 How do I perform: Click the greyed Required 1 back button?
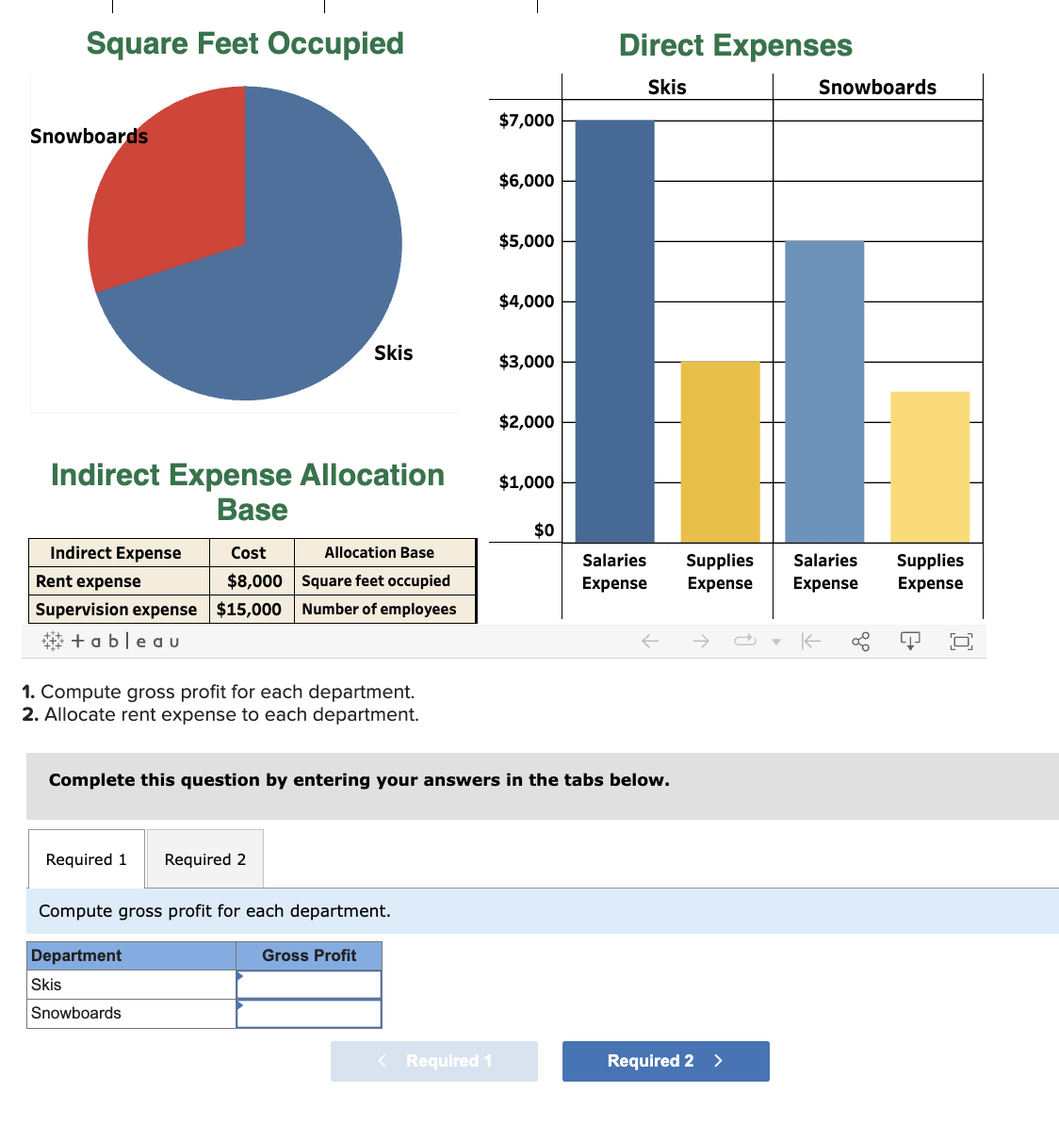click(434, 1060)
